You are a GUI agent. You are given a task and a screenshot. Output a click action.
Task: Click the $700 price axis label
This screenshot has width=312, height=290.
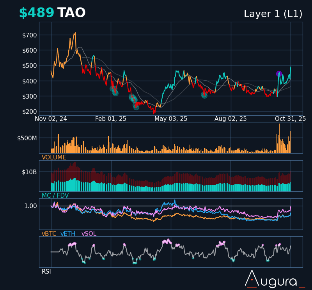click(30, 35)
